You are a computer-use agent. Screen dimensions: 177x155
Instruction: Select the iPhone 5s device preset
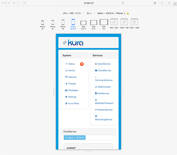53,25
